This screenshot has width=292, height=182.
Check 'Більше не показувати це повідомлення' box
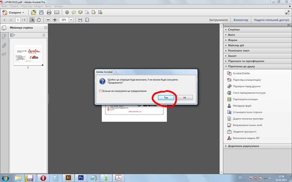[x=100, y=91]
